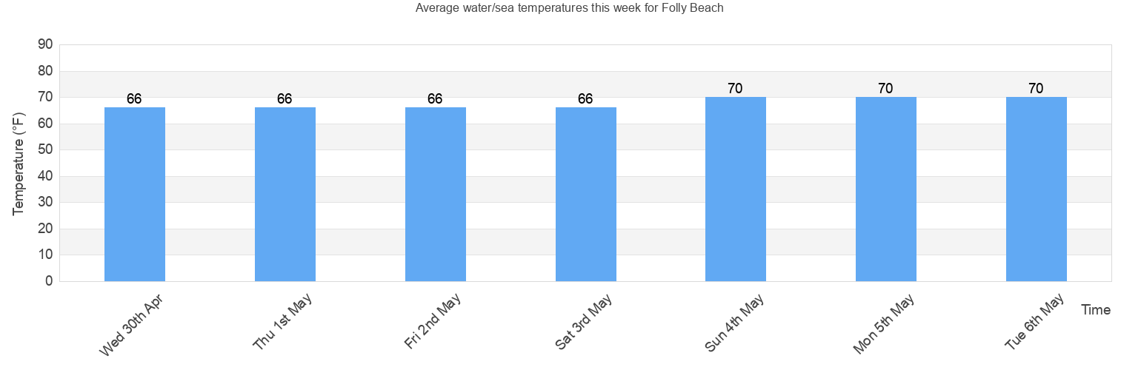Viewport: 1141px width, 370px height.
Task: Click the Temperature (°F) axis label
Action: (x=19, y=163)
